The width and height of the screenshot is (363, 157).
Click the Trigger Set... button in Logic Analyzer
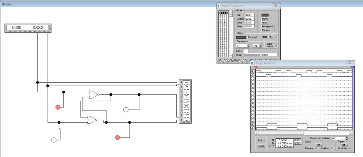(x=344, y=145)
